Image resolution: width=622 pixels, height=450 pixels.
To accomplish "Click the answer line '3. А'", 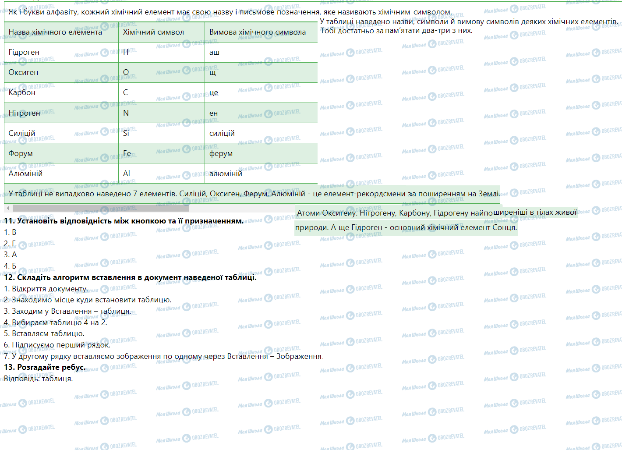I will click(x=11, y=255).
